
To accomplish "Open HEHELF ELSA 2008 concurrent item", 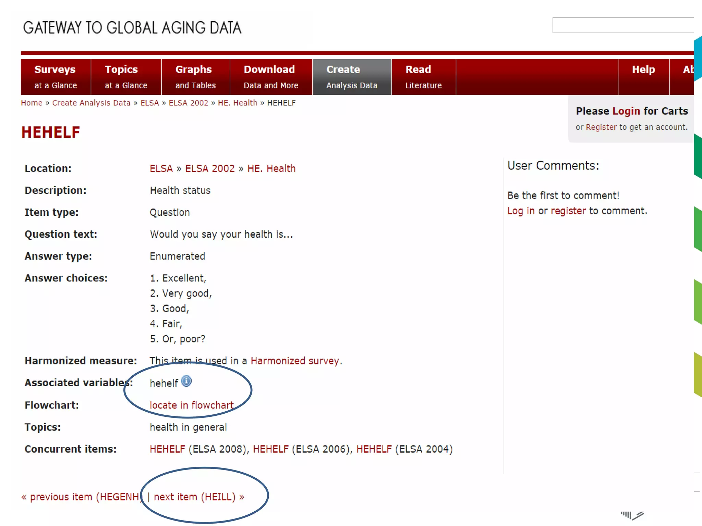I will click(167, 449).
